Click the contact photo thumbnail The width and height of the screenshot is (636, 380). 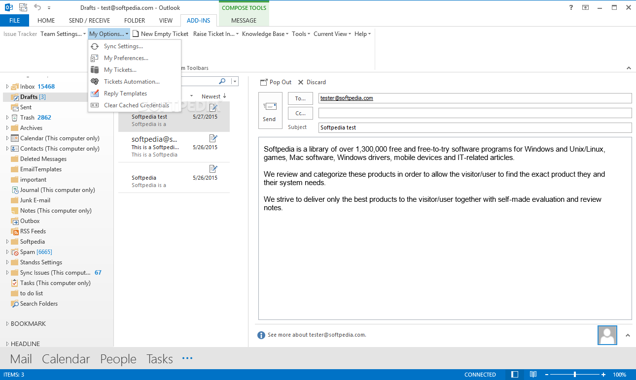[607, 335]
